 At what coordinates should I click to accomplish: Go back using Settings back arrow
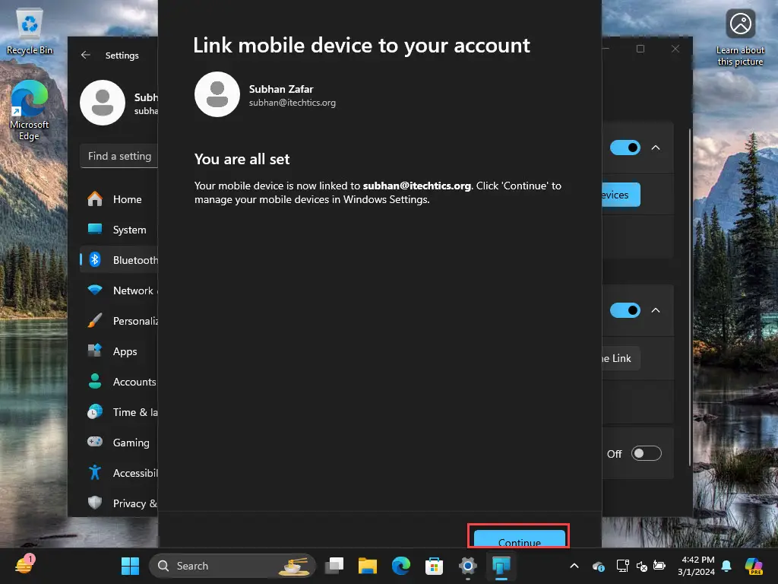tap(85, 55)
